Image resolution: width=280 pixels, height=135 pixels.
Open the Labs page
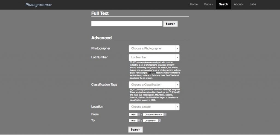point(253,4)
